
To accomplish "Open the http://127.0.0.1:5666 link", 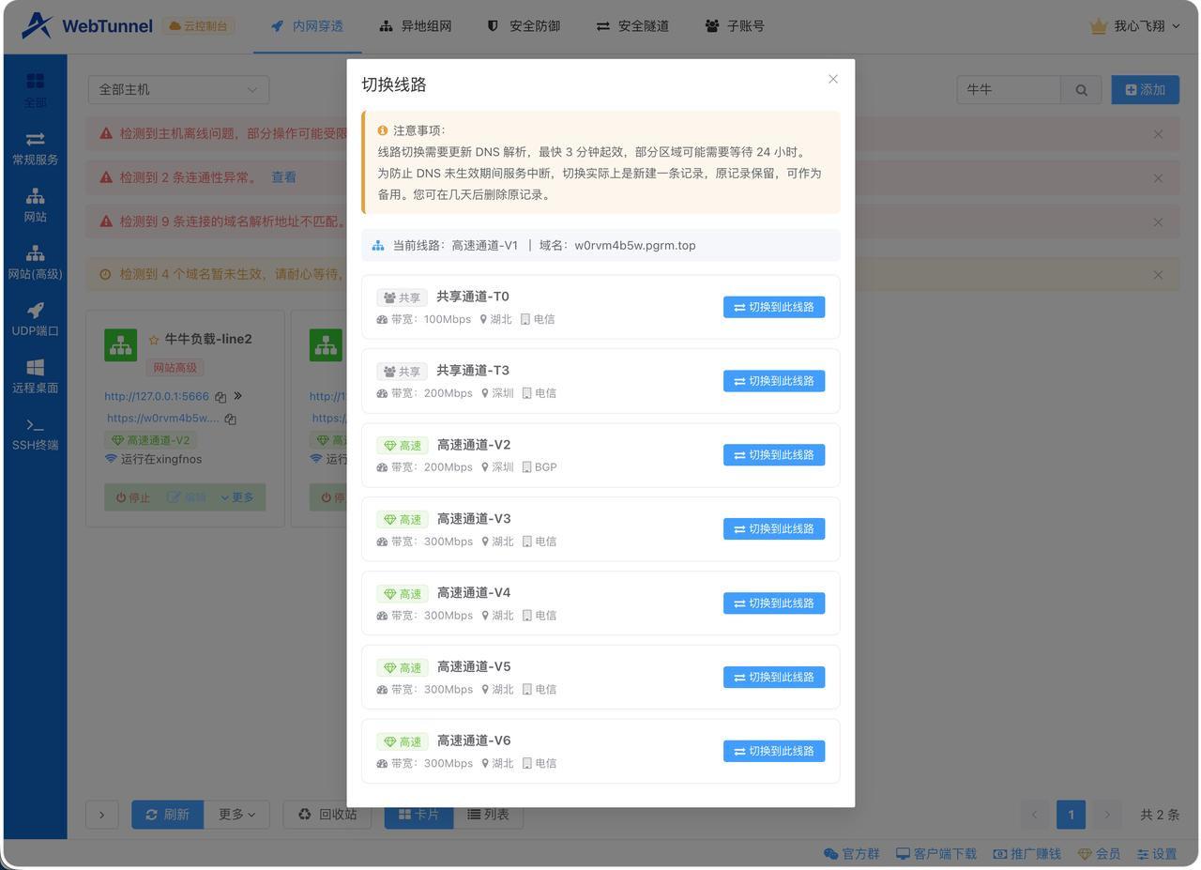I will click(x=157, y=396).
